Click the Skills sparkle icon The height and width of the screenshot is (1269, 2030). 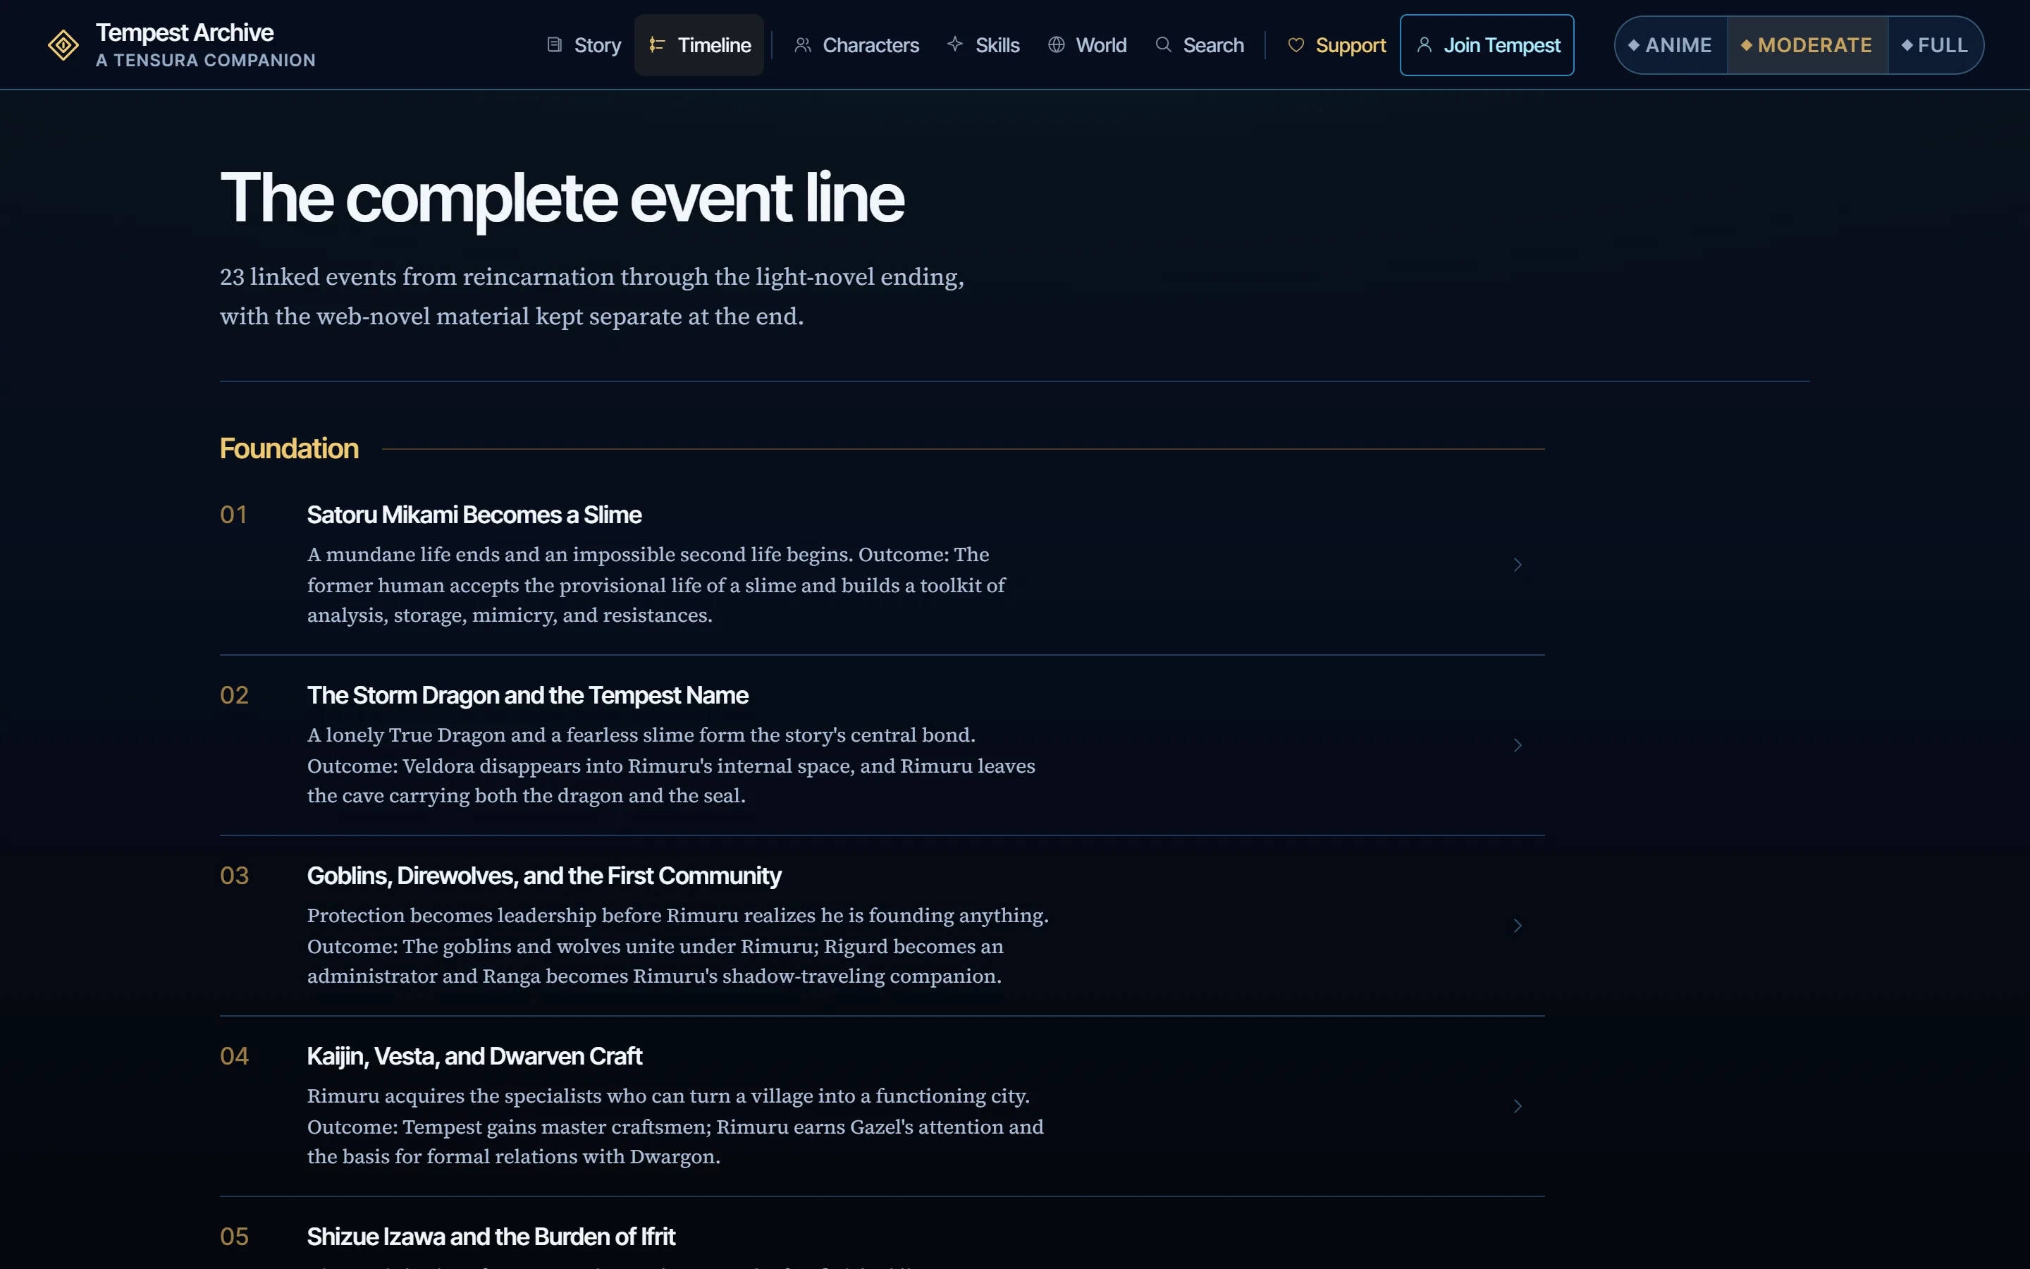[x=954, y=44]
